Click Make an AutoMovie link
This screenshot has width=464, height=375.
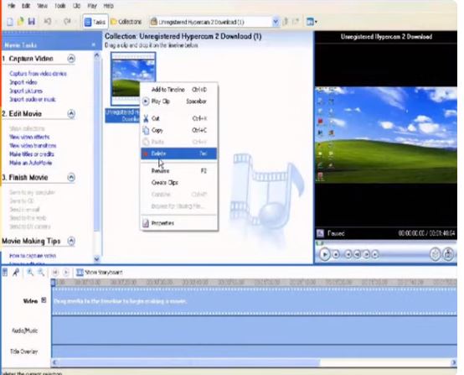point(30,163)
